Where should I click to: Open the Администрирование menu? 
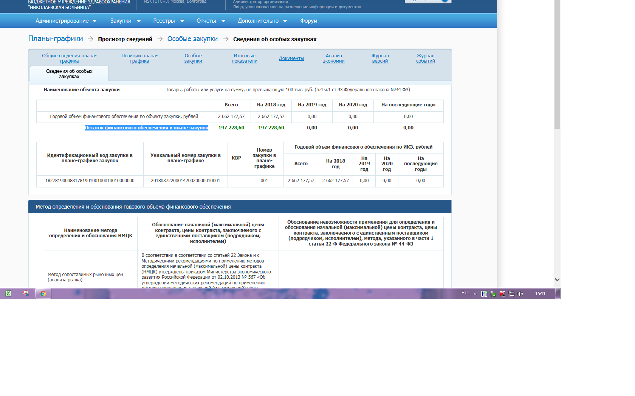click(x=66, y=21)
